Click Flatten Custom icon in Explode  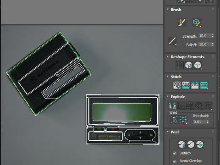click(x=208, y=106)
